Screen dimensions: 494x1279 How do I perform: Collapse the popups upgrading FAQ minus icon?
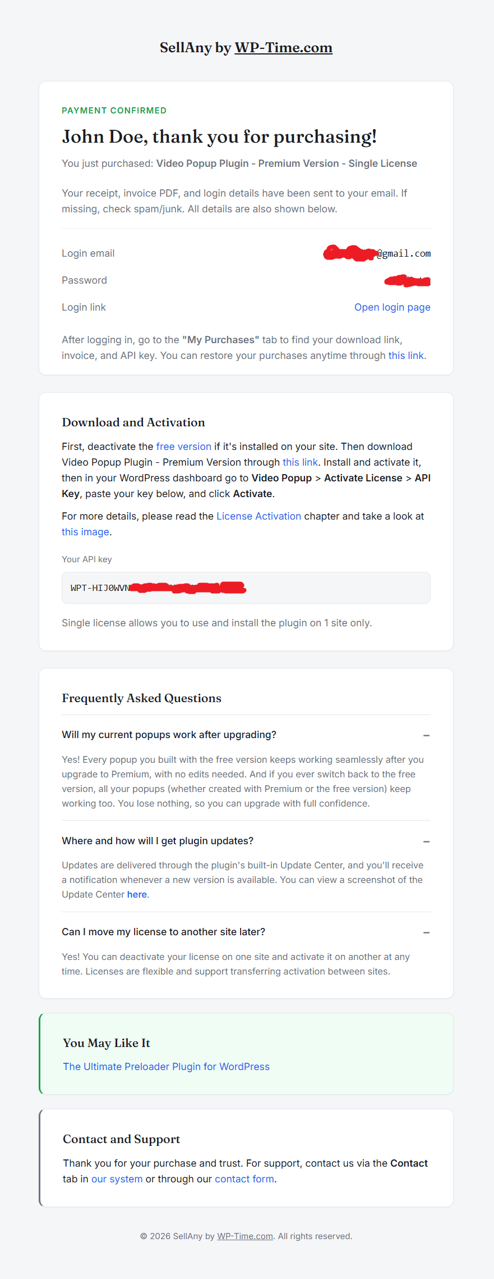pyautogui.click(x=426, y=735)
